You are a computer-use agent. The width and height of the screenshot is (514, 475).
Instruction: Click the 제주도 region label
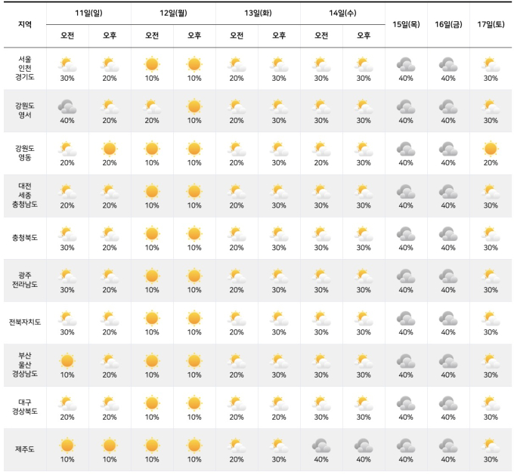point(25,449)
